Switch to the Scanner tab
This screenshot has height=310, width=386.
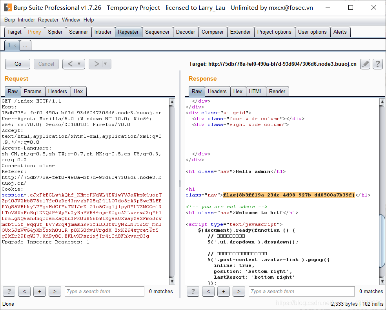point(78,32)
